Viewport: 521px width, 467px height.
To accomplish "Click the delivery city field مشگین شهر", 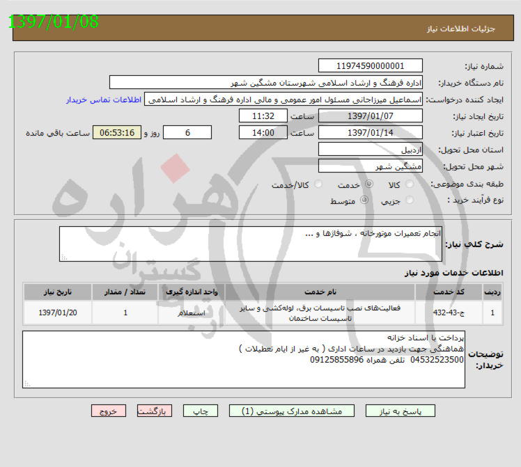I will [x=370, y=166].
